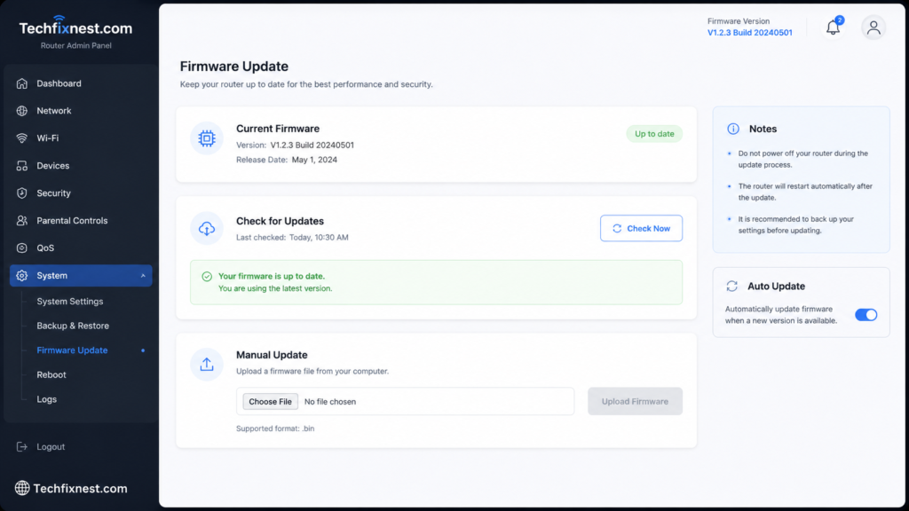Click the Choose File button
The height and width of the screenshot is (511, 909).
click(270, 402)
